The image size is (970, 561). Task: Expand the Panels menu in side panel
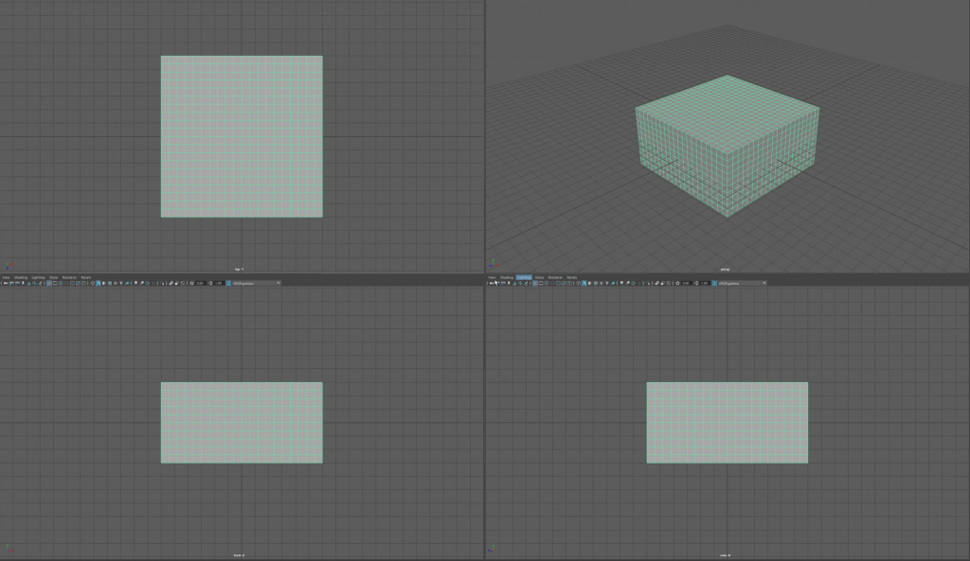point(572,277)
